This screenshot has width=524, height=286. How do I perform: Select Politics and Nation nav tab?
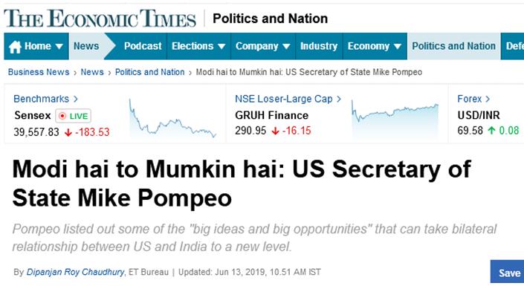453,46
